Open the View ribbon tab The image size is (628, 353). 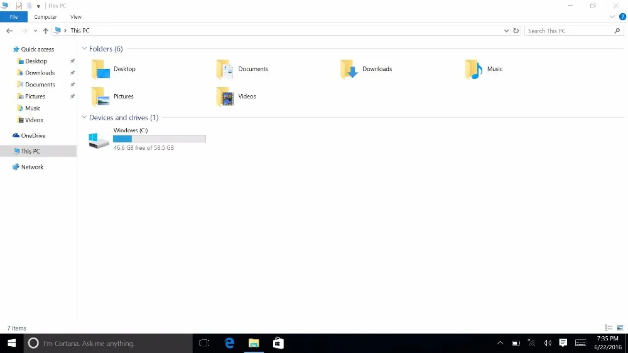click(76, 17)
